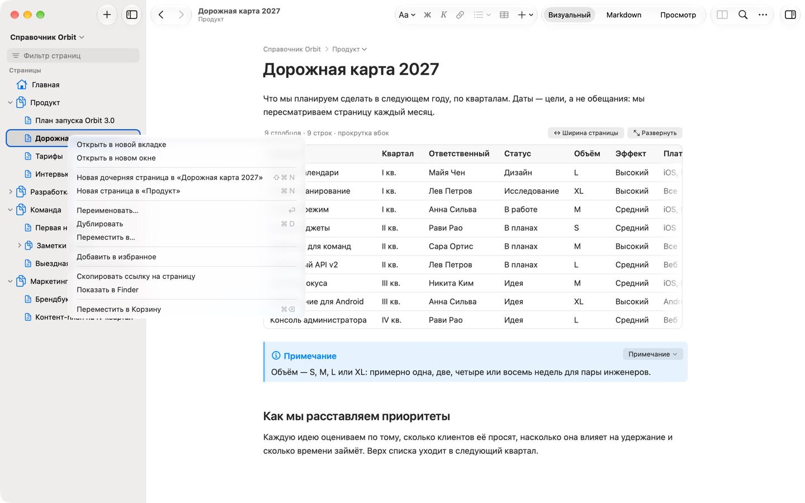Apply italic with the К icon

(443, 15)
